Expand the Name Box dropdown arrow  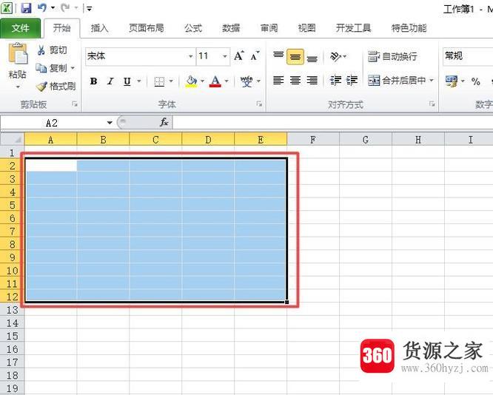click(x=110, y=122)
